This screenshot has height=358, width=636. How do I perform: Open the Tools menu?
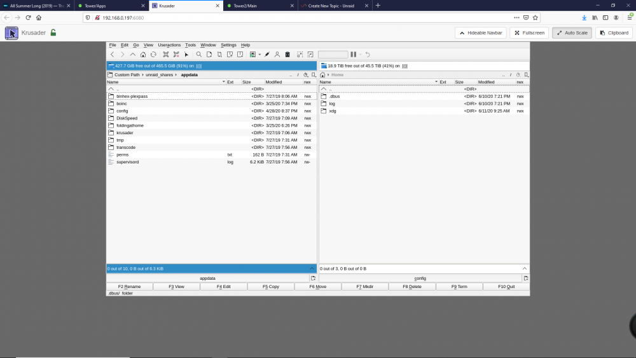190,45
